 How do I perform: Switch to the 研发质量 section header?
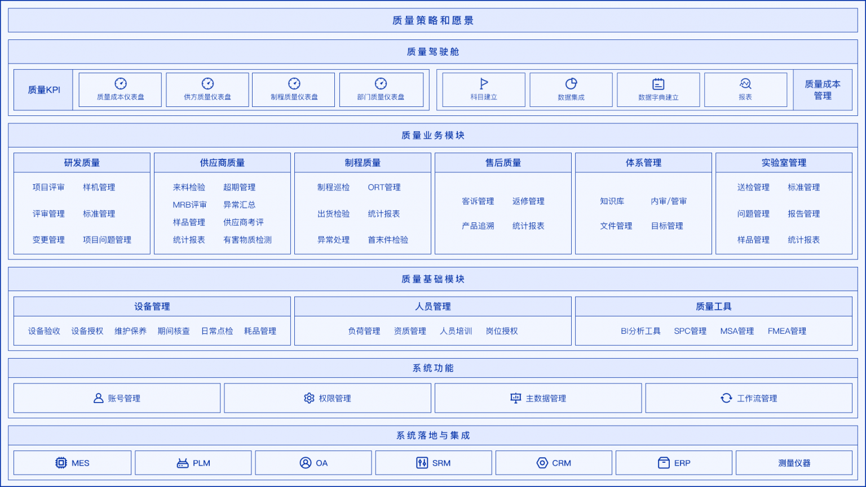pyautogui.click(x=81, y=162)
